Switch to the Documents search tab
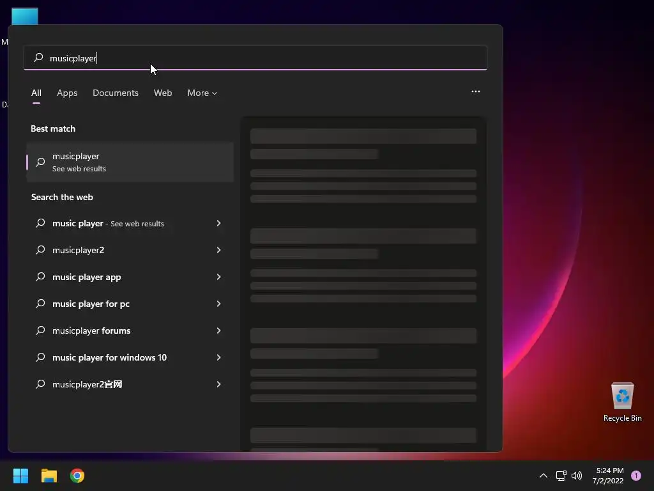This screenshot has width=654, height=491. (x=116, y=93)
